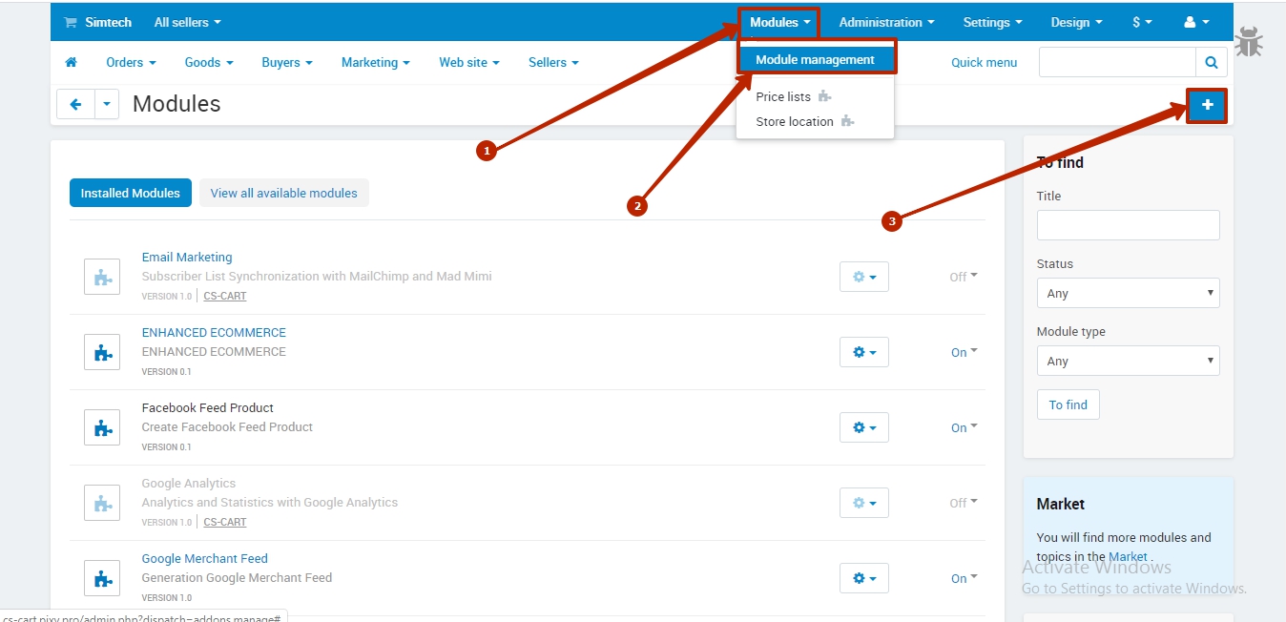The height and width of the screenshot is (622, 1286).
Task: Click the search magnifier icon
Action: point(1211,63)
